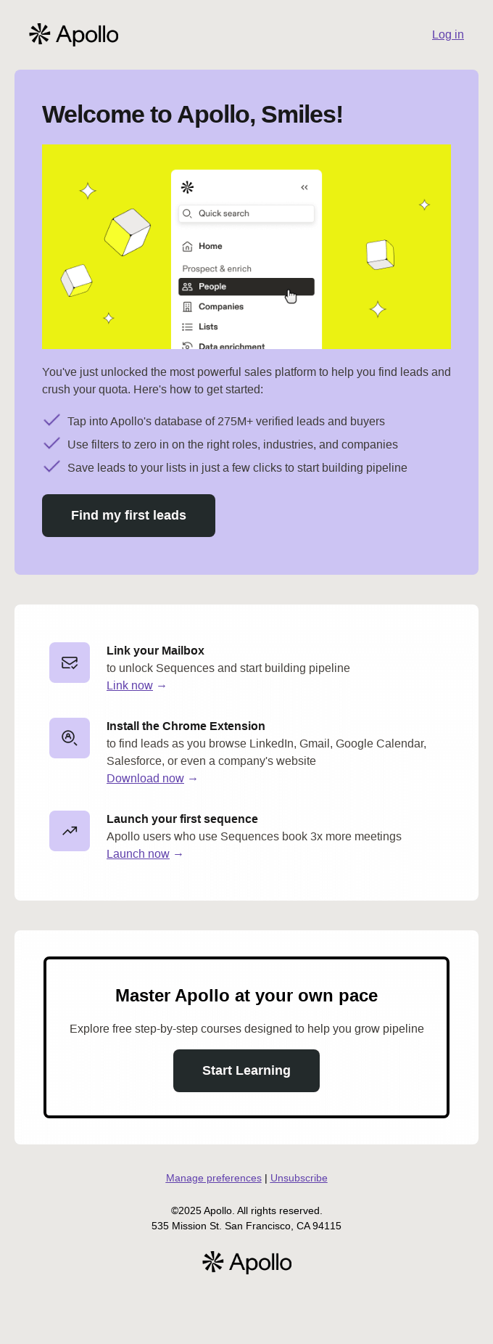Follow the Link now link

(x=130, y=686)
